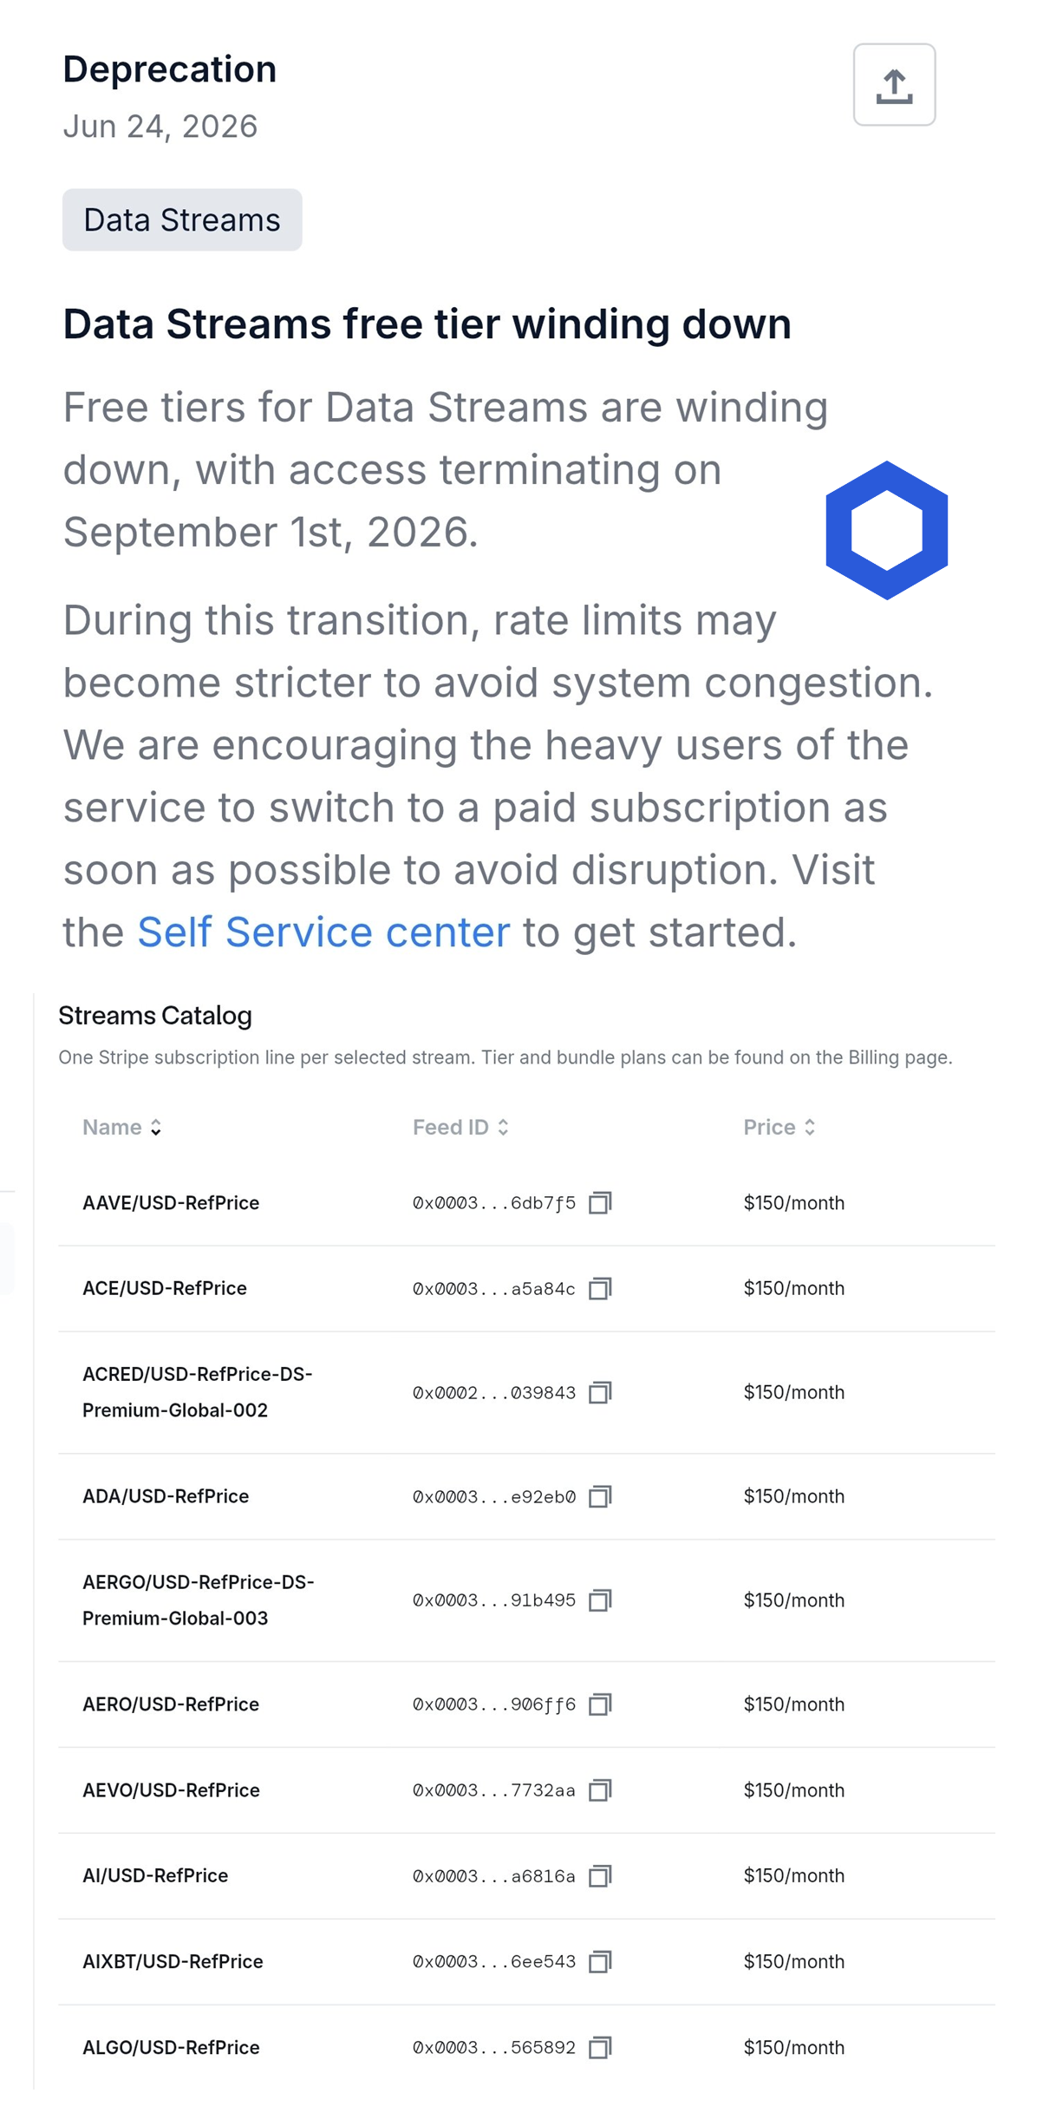Copy the AERO/USD-RefPrice feed ID

pyautogui.click(x=600, y=1704)
